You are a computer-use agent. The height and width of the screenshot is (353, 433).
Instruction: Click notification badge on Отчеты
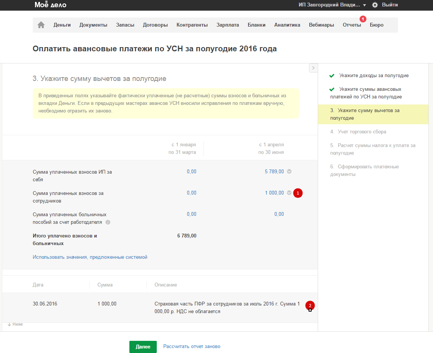point(363,19)
